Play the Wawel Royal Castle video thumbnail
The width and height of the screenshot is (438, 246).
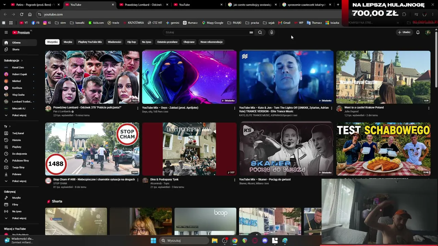coord(383,77)
